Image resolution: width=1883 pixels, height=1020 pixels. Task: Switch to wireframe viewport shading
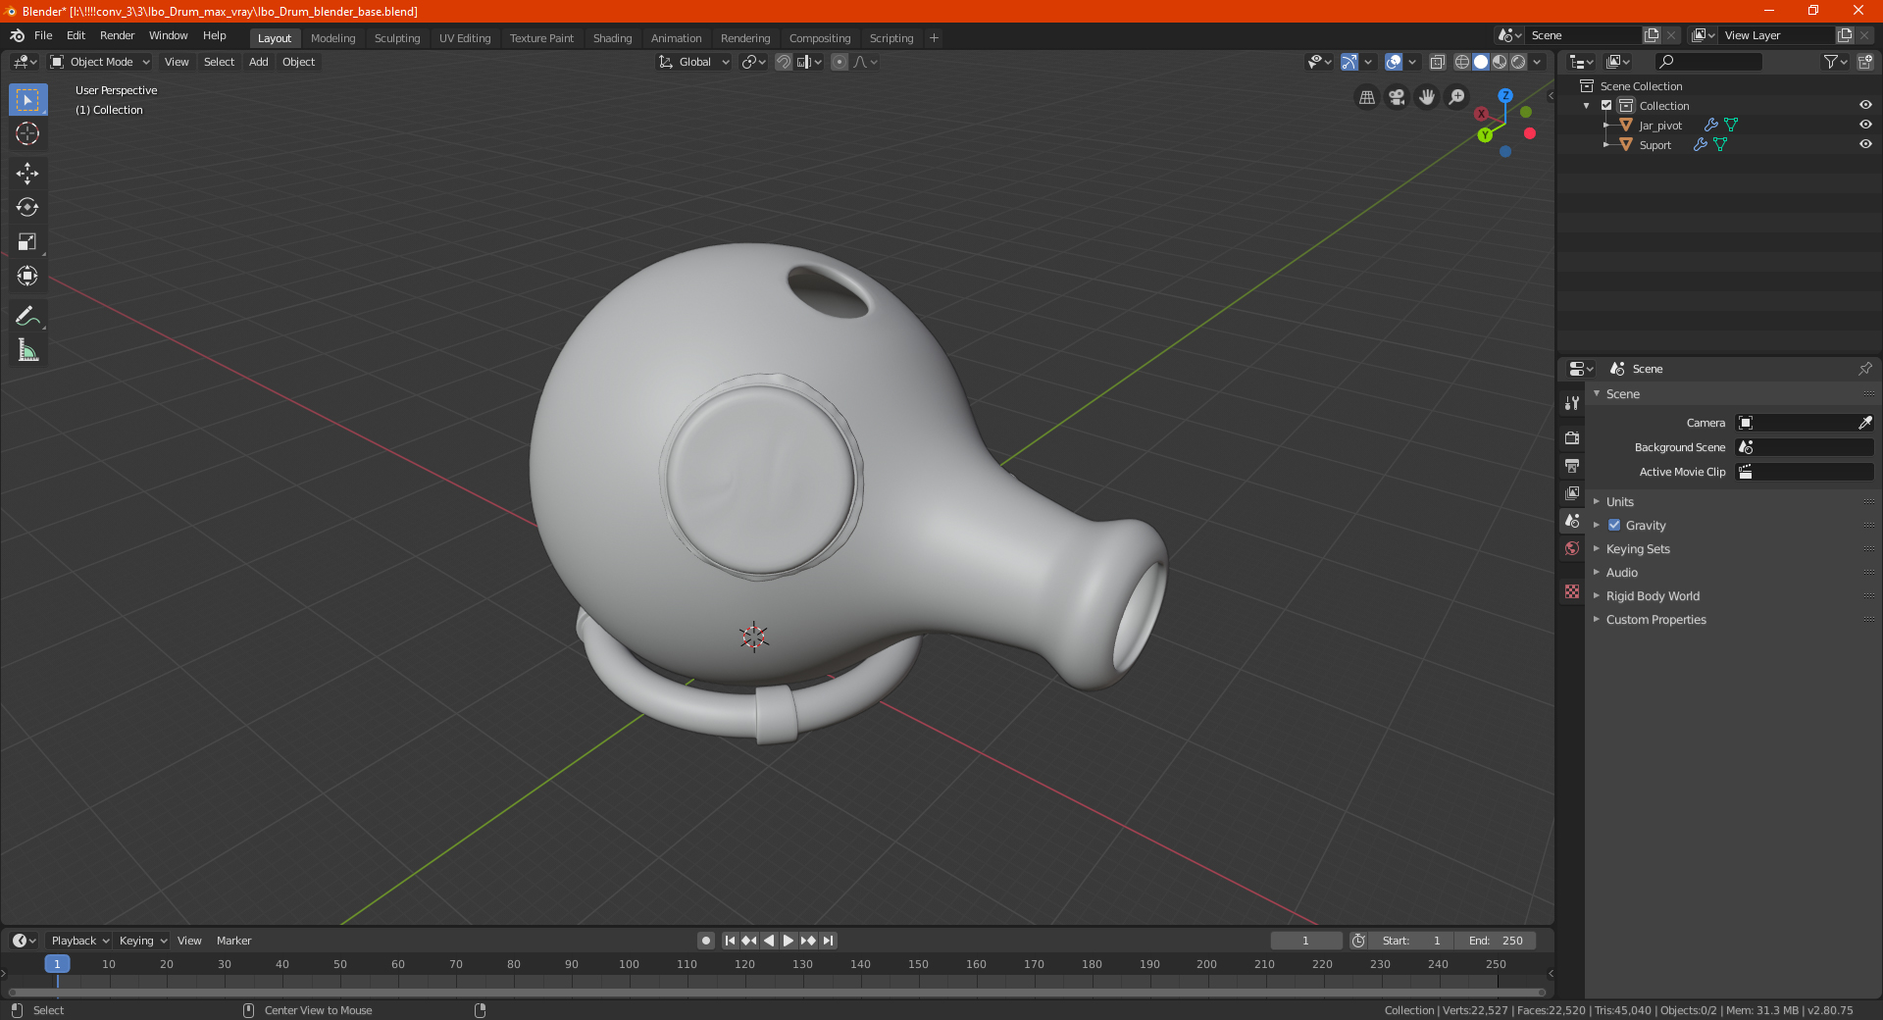click(x=1462, y=62)
